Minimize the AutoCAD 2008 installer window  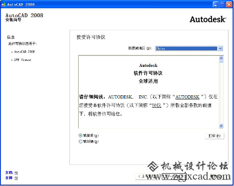(x=216, y=5)
